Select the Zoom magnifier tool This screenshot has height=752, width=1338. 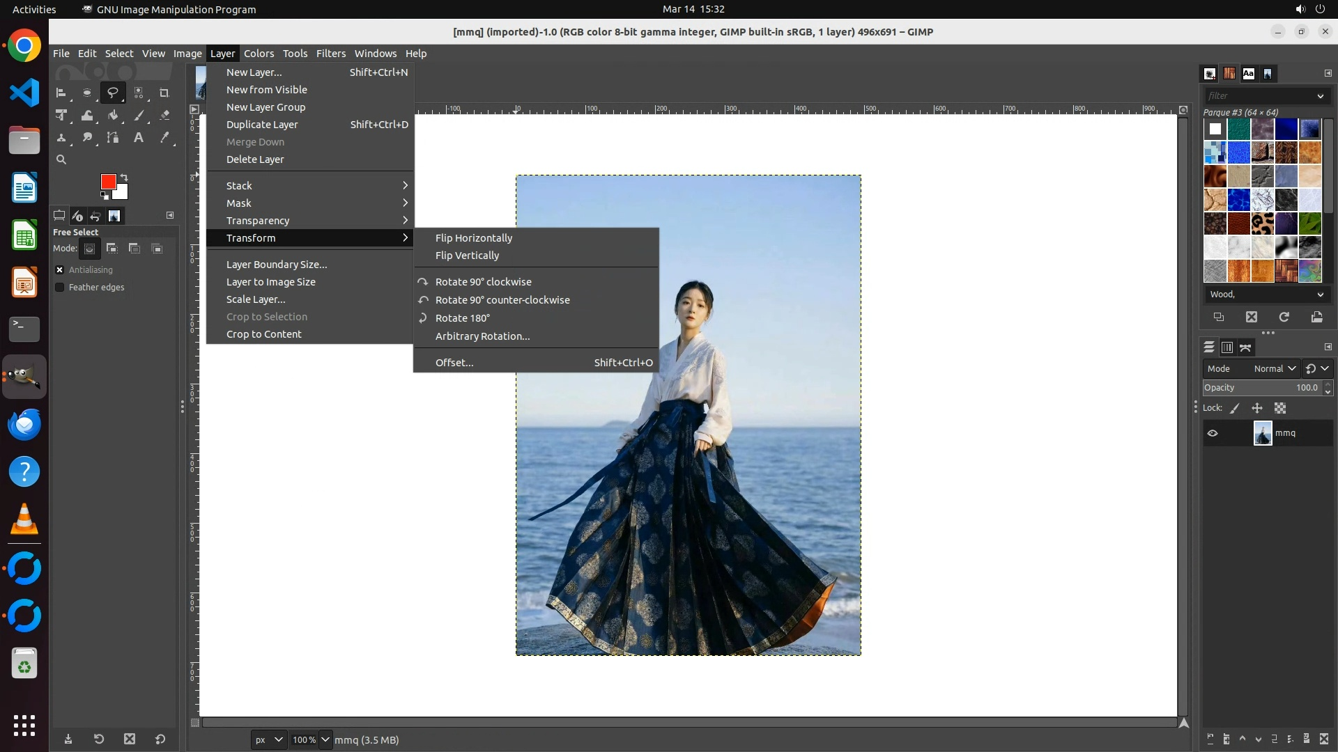point(61,160)
